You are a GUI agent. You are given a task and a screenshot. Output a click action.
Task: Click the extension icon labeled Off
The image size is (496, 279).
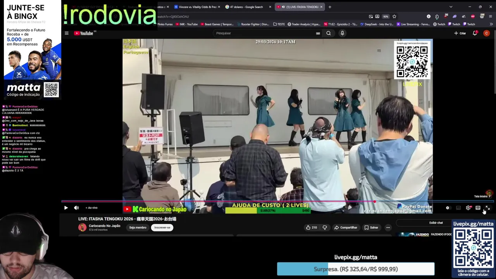[x=482, y=16]
